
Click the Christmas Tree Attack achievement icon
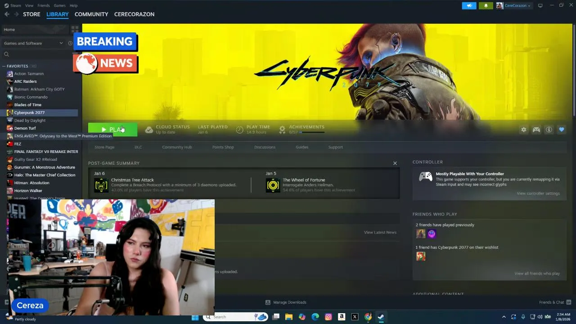point(101,185)
